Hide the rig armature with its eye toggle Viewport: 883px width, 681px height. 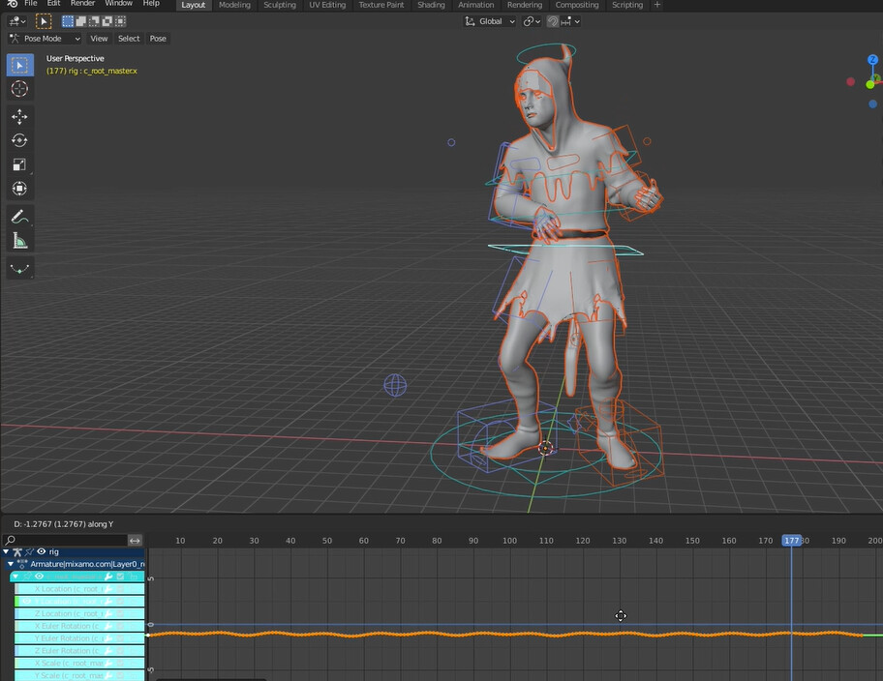coord(41,551)
